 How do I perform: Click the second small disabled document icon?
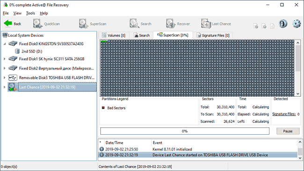coord(264,26)
